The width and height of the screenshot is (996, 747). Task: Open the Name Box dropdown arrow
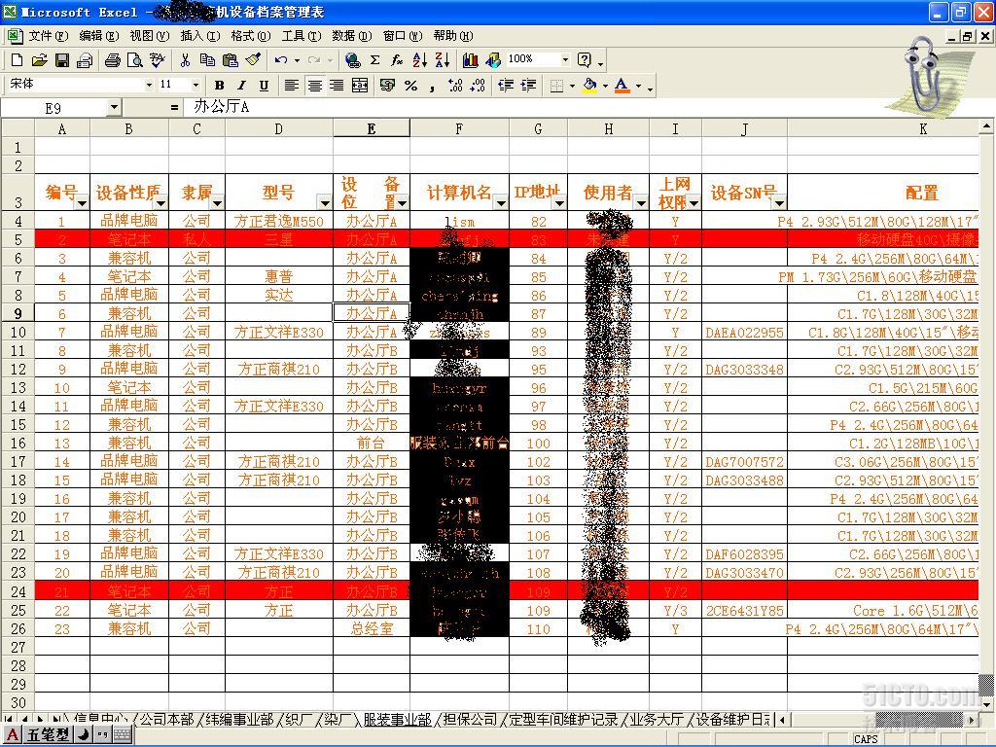click(115, 107)
